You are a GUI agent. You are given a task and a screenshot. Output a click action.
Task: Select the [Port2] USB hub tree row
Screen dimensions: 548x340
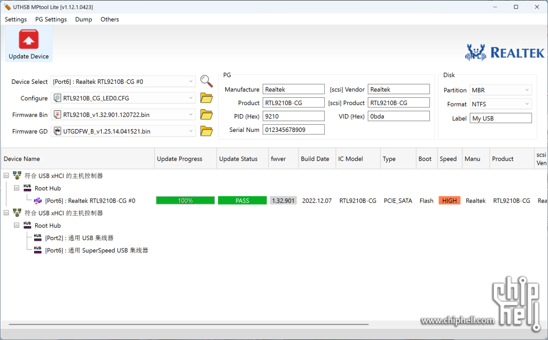coord(79,238)
